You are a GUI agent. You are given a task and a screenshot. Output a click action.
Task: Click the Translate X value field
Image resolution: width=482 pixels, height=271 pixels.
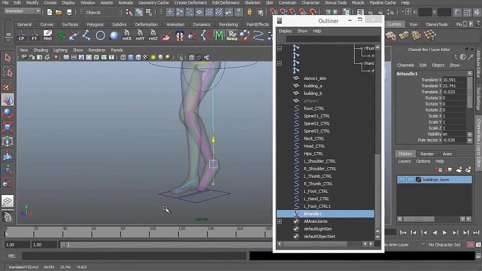pyautogui.click(x=454, y=80)
